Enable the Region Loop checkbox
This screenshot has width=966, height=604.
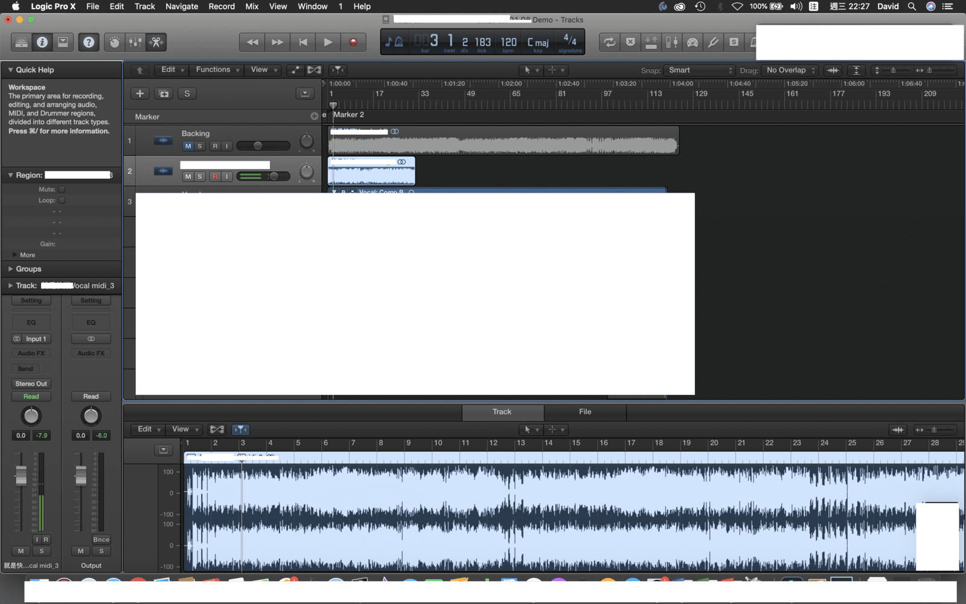coord(62,201)
